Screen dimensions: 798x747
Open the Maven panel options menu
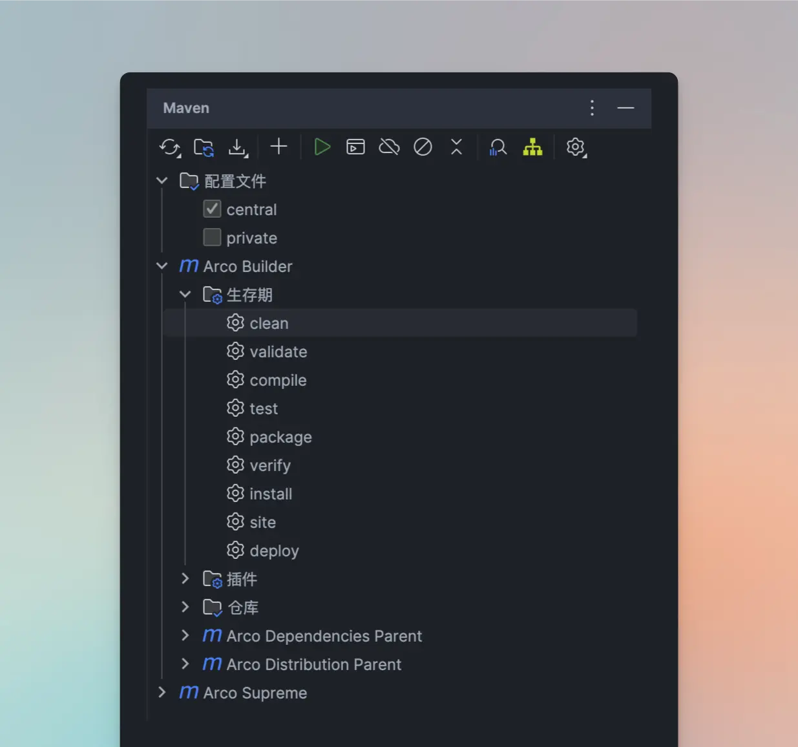pyautogui.click(x=592, y=108)
